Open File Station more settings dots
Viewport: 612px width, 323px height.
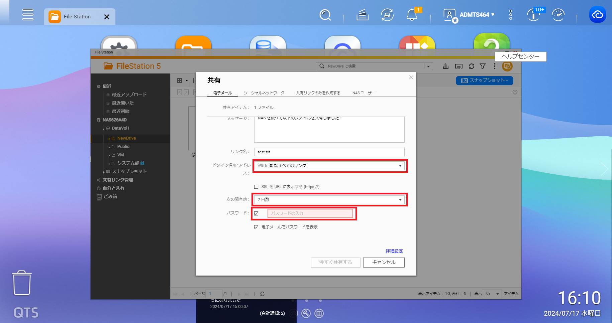click(494, 66)
